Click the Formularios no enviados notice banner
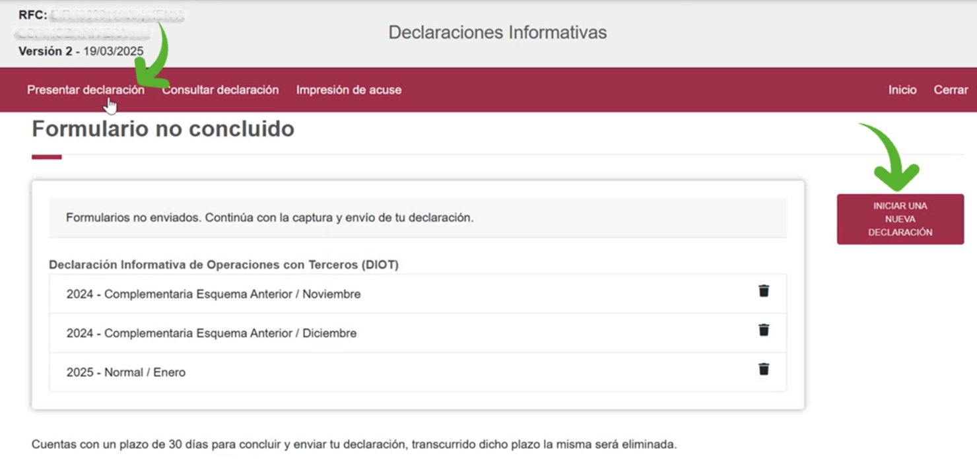Viewport: 977px width, 466px height. (269, 218)
